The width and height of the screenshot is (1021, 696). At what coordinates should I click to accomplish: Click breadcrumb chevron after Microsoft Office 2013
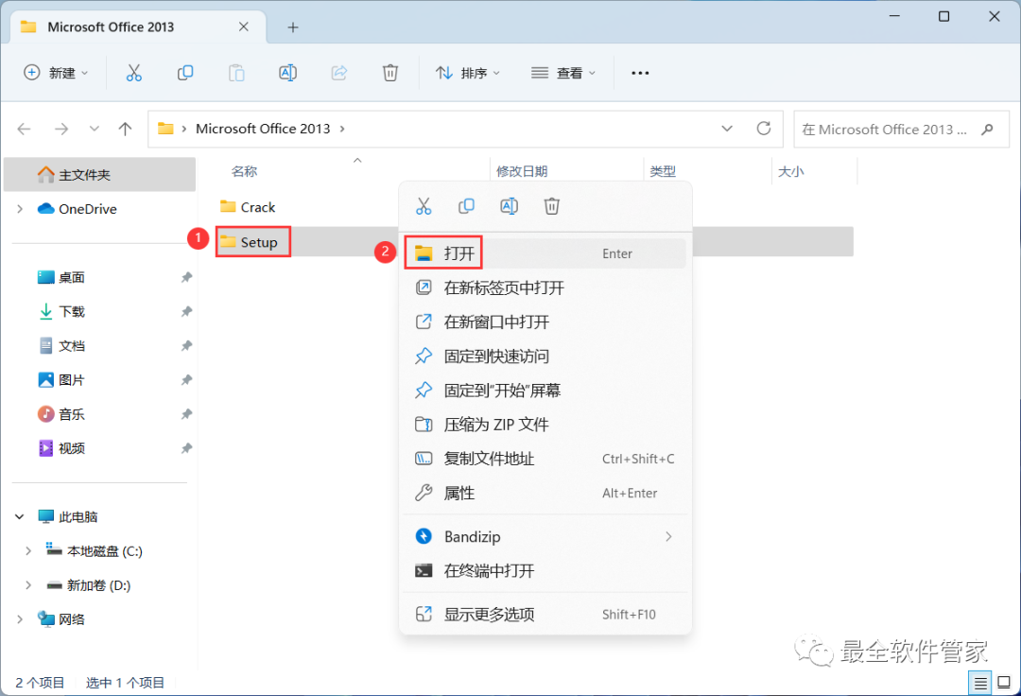point(342,129)
